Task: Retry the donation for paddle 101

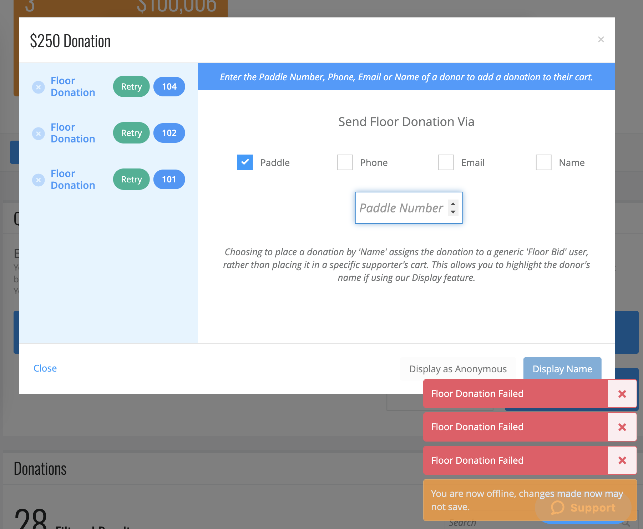Action: pyautogui.click(x=131, y=179)
